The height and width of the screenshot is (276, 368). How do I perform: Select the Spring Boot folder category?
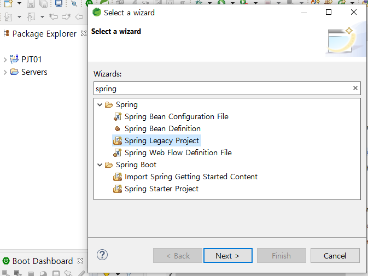(136, 165)
